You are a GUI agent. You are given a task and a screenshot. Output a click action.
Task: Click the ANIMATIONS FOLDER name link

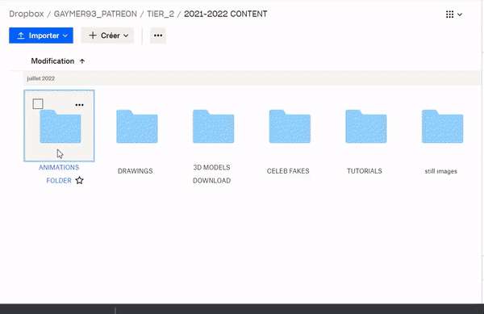(x=59, y=174)
